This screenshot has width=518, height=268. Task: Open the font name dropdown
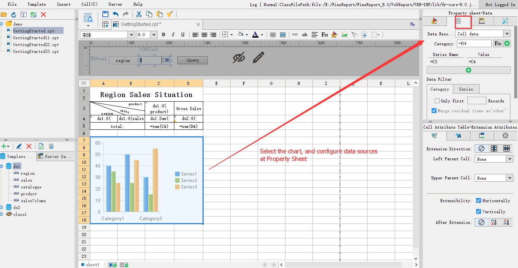132,35
